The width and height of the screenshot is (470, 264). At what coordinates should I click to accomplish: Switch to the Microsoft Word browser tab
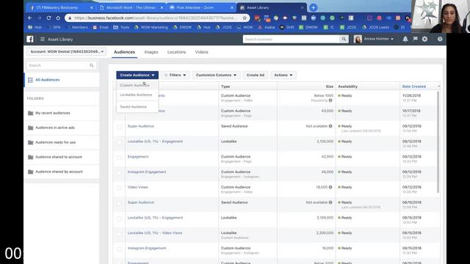(131, 7)
